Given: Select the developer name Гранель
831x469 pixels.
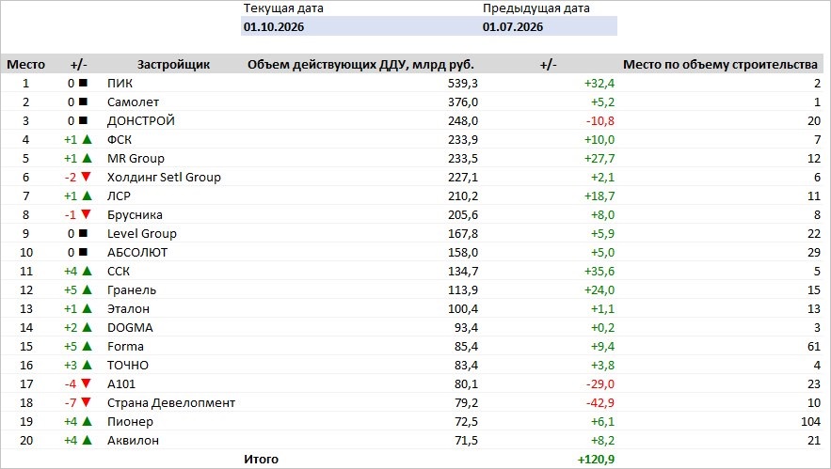Looking at the screenshot, I should pyautogui.click(x=132, y=290).
